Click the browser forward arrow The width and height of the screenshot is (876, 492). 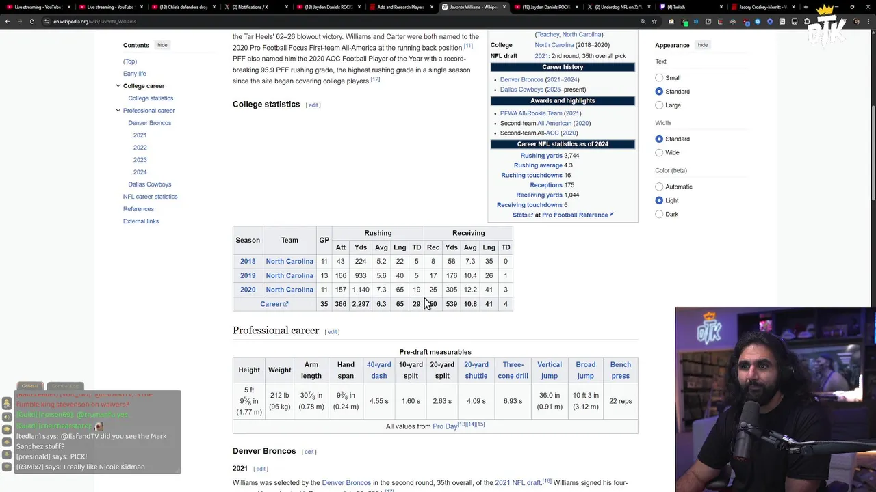(x=19, y=21)
